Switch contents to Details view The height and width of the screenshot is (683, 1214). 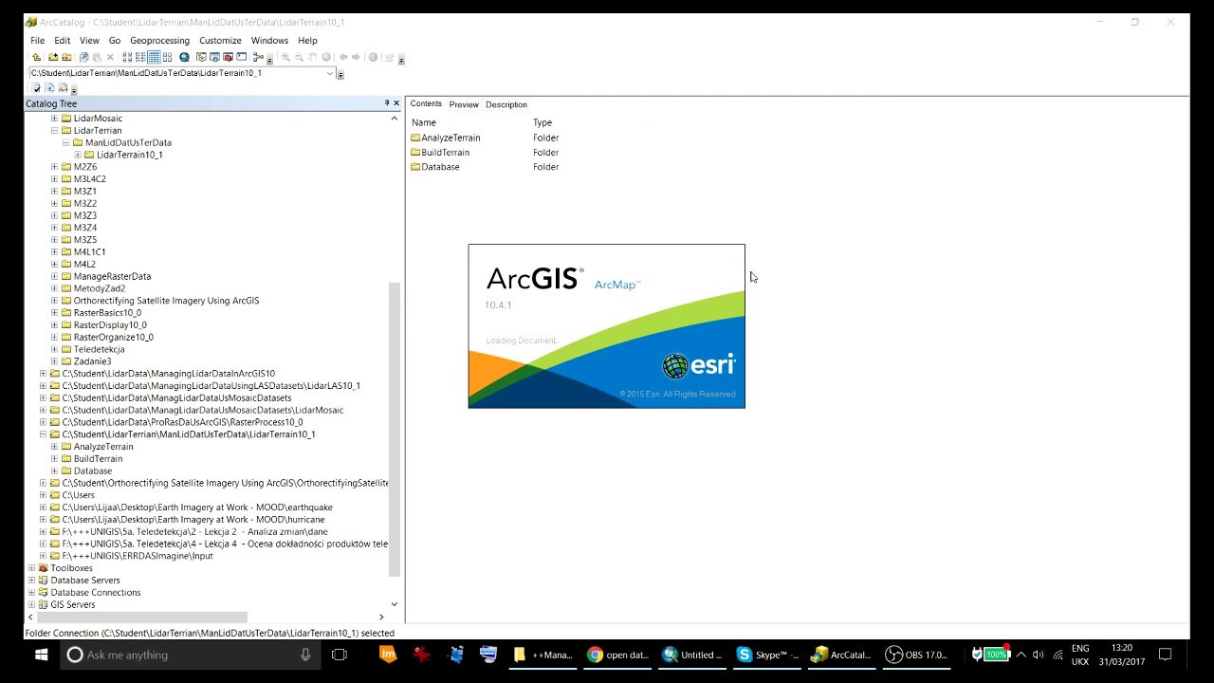(154, 58)
